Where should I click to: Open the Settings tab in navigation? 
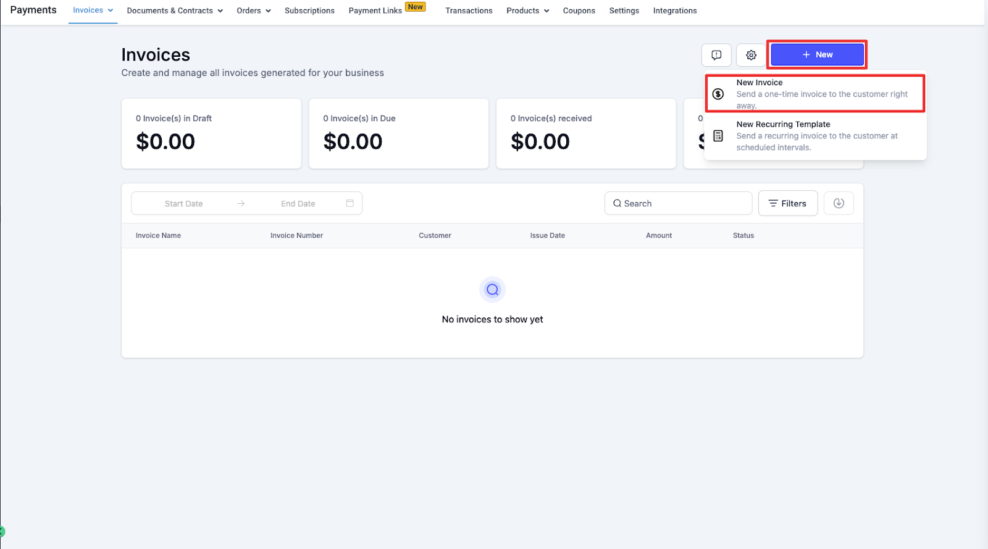[624, 10]
